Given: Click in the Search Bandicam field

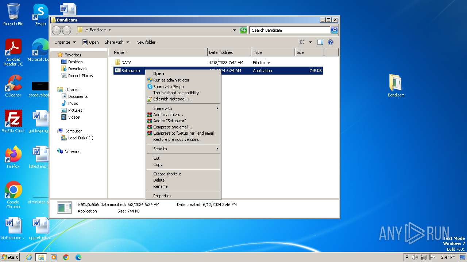Looking at the screenshot, I should pyautogui.click(x=290, y=30).
